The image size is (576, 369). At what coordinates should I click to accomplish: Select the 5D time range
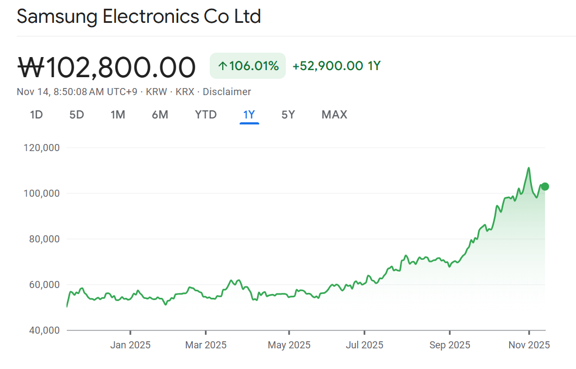[77, 115]
